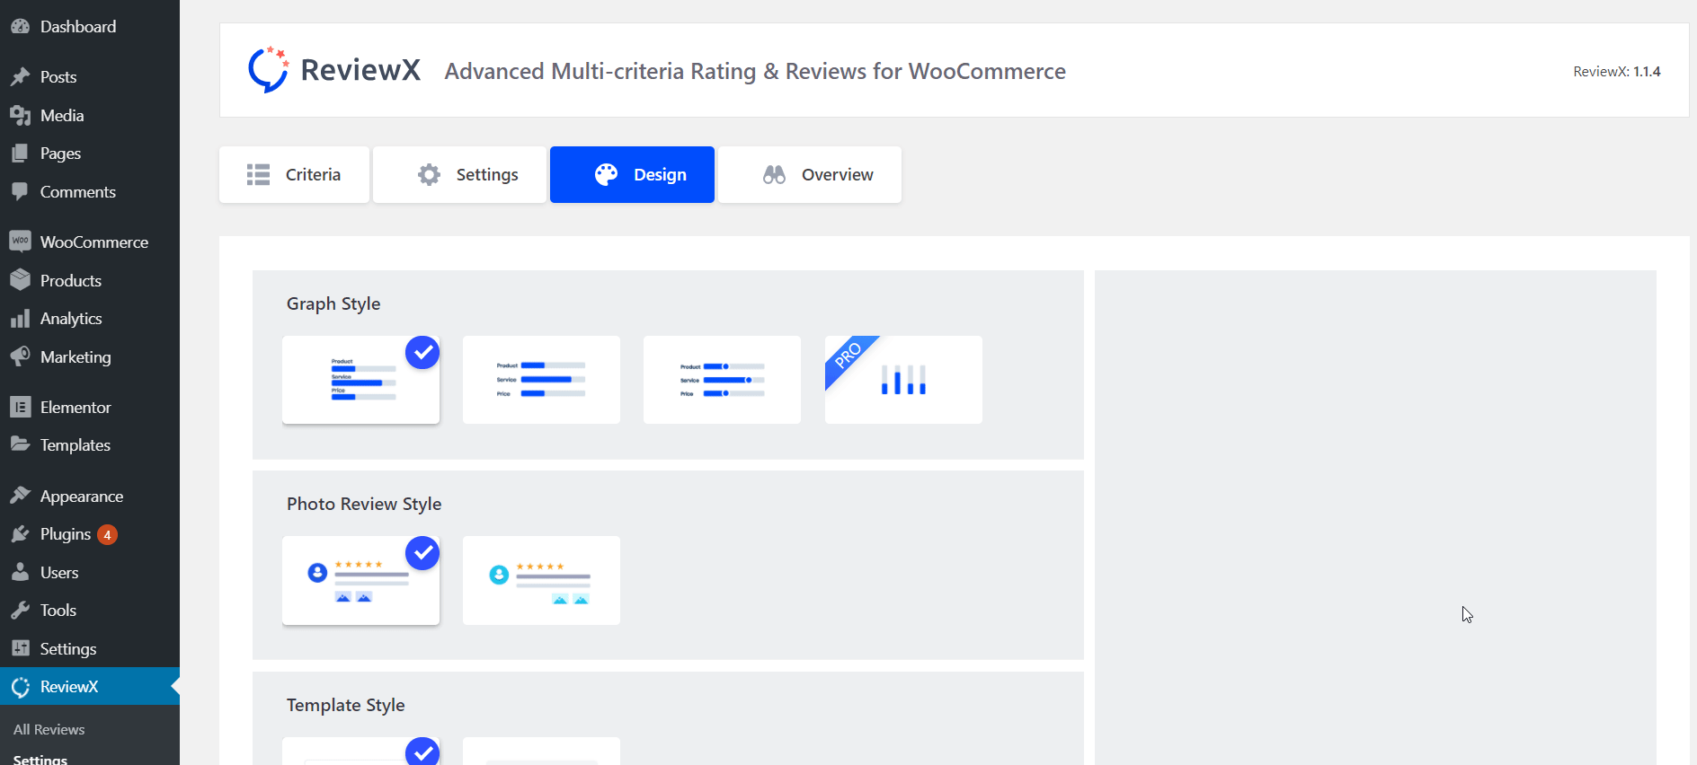The height and width of the screenshot is (765, 1697).
Task: Open the Appearance menu
Action: [90, 496]
